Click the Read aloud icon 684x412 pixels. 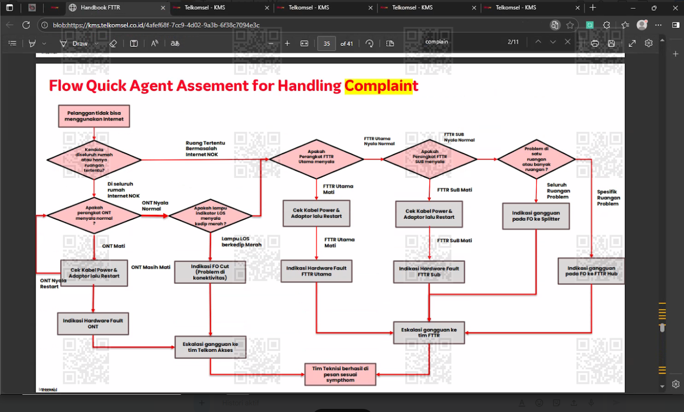tap(154, 43)
